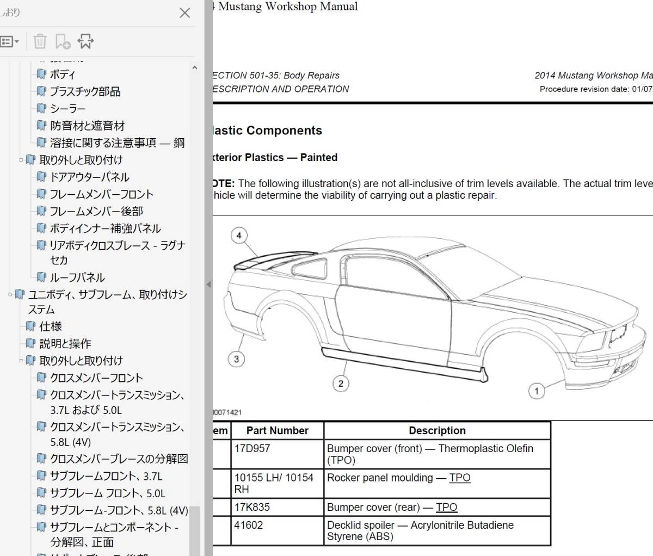This screenshot has width=653, height=556.
Task: Open the サブフレーム フロント、5.0L bookmark
Action: tap(108, 493)
